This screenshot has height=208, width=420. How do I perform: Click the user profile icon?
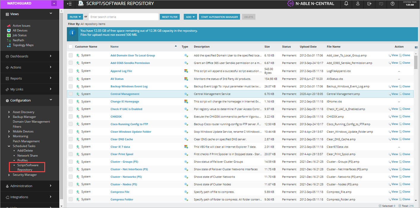(358, 4)
